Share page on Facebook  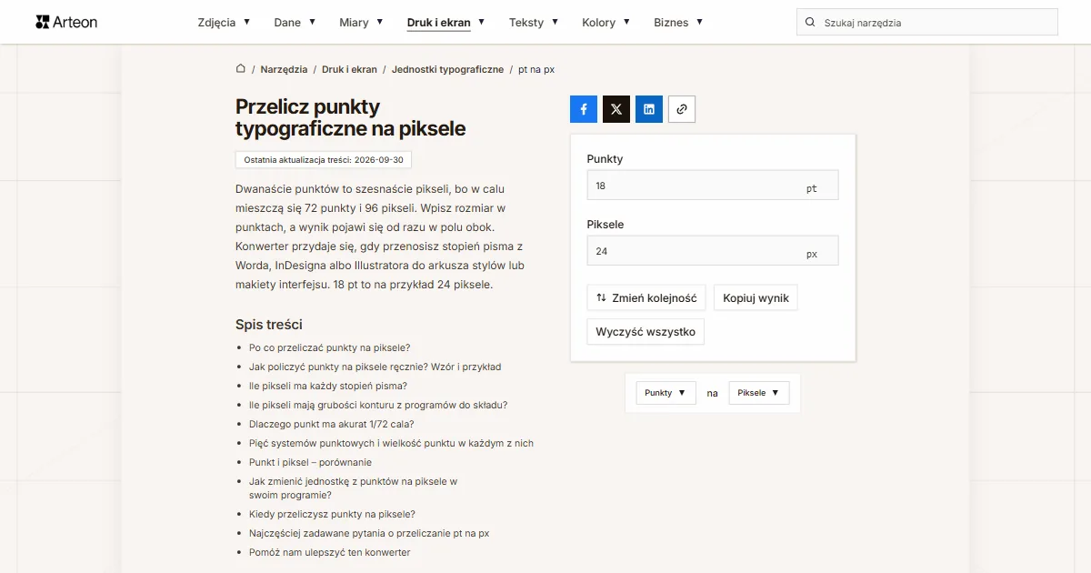click(584, 109)
